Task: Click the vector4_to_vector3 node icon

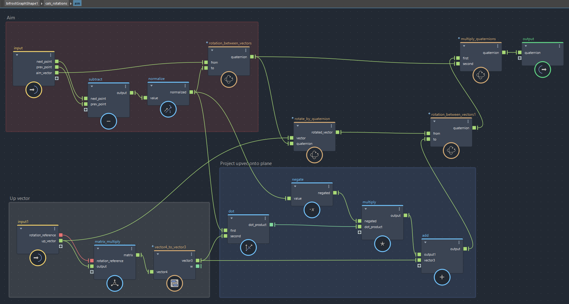Action: [174, 283]
